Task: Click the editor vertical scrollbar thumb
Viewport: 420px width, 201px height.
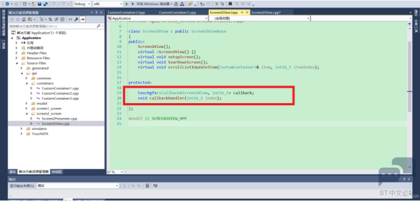Action: pos(409,76)
